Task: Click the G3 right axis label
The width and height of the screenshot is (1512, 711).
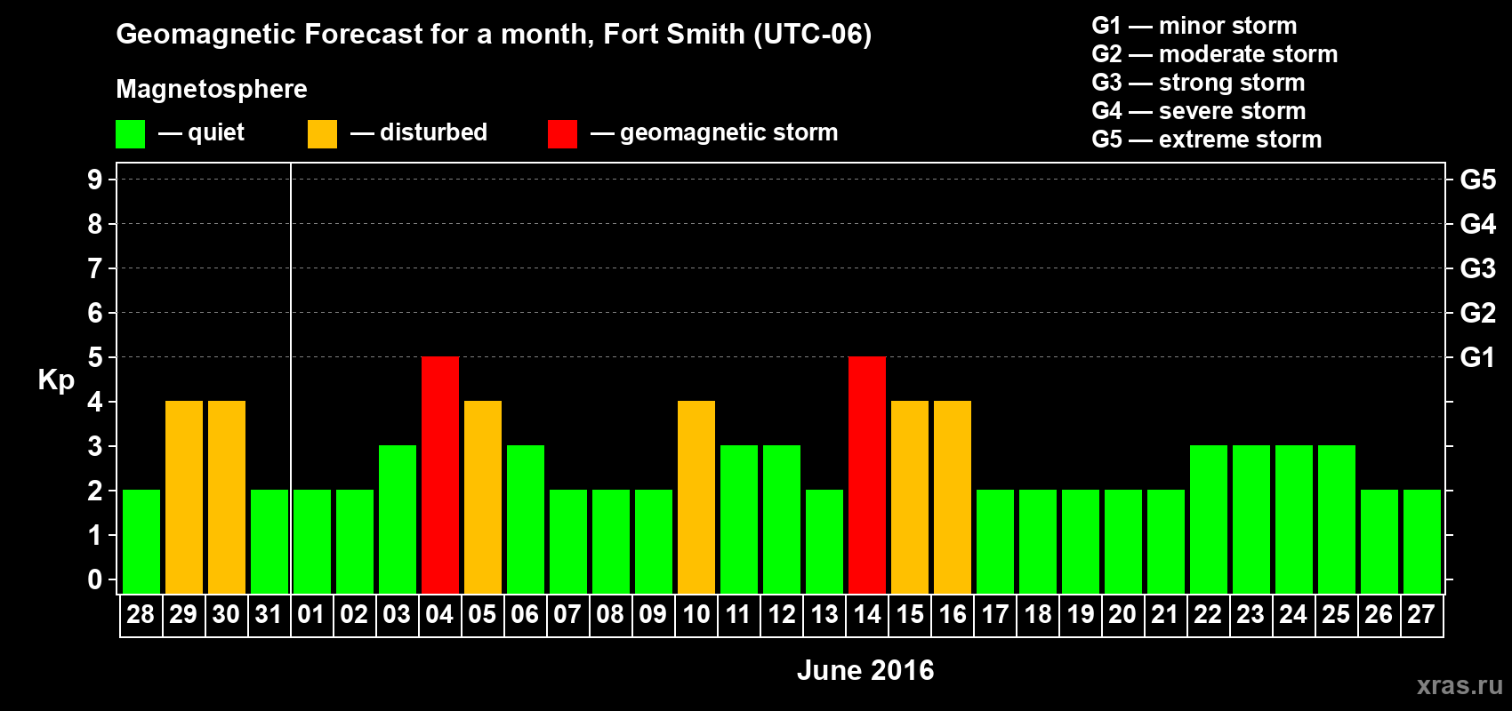Action: pyautogui.click(x=1477, y=268)
